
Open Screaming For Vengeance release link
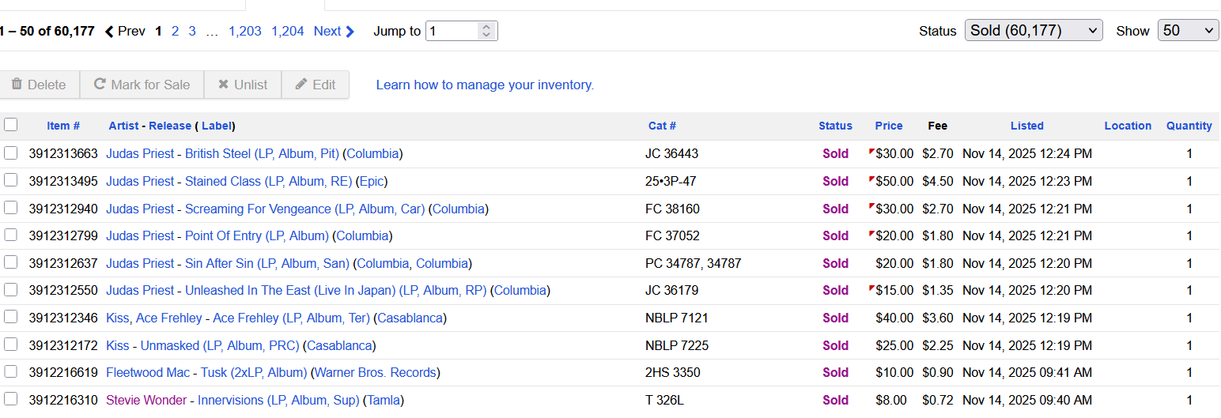coord(304,209)
